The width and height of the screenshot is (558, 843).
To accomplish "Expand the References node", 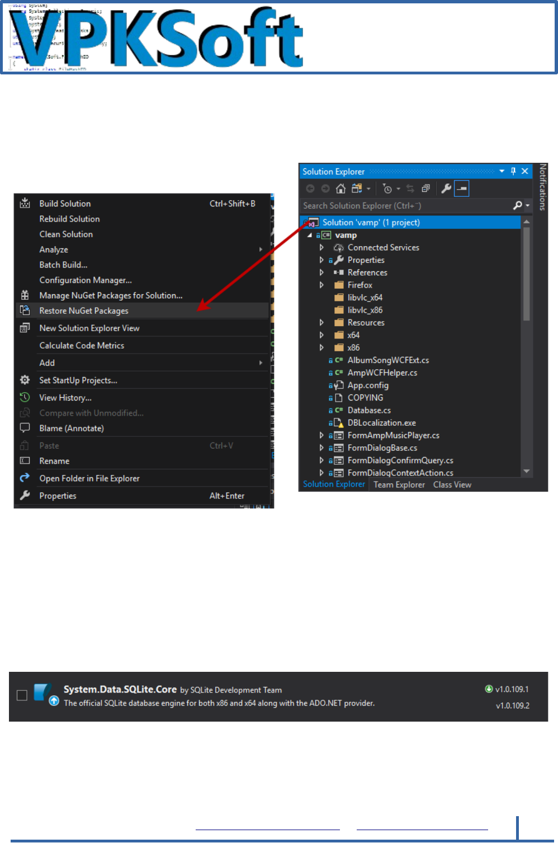I will pyautogui.click(x=321, y=272).
